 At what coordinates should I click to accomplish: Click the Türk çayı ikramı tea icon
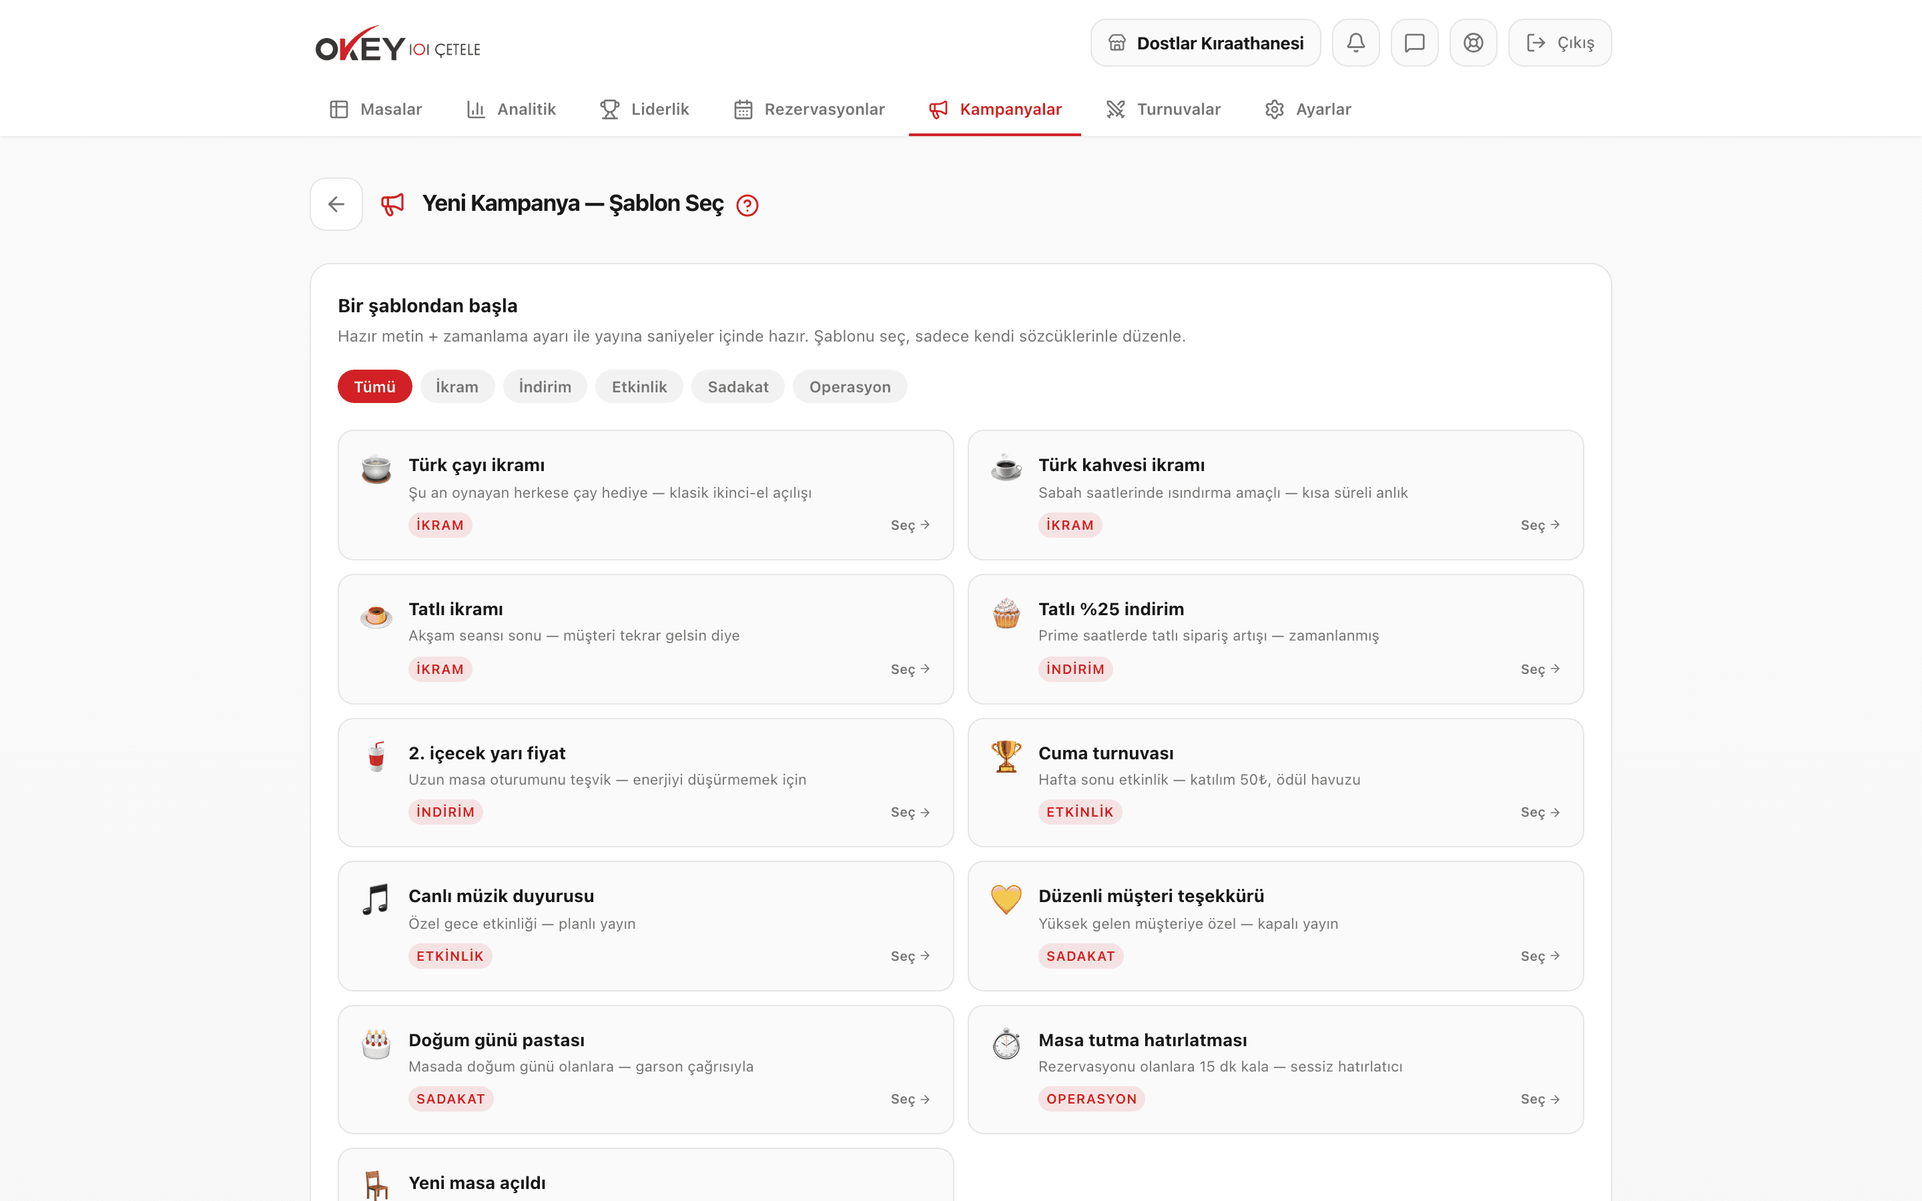pos(376,468)
